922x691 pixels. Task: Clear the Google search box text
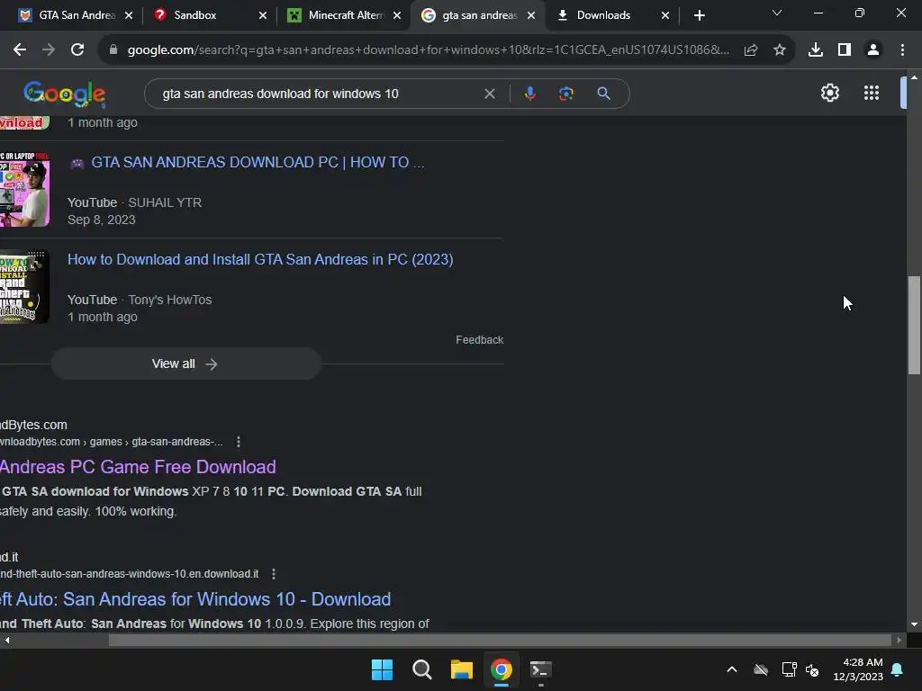(x=489, y=94)
